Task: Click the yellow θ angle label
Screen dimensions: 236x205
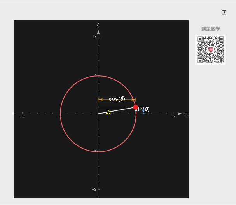Action: click(x=108, y=112)
